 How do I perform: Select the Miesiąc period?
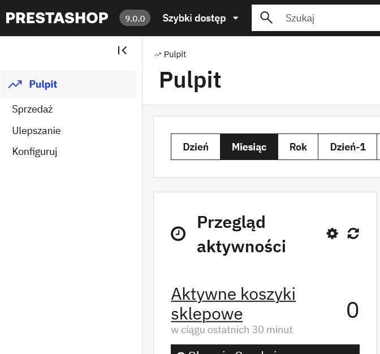pos(249,147)
